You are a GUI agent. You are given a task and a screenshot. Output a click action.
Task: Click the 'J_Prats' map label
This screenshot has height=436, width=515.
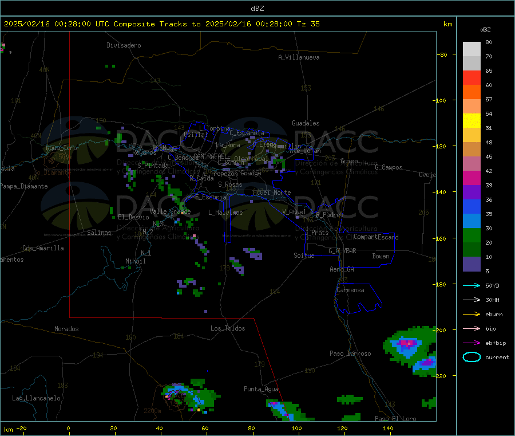(317, 233)
